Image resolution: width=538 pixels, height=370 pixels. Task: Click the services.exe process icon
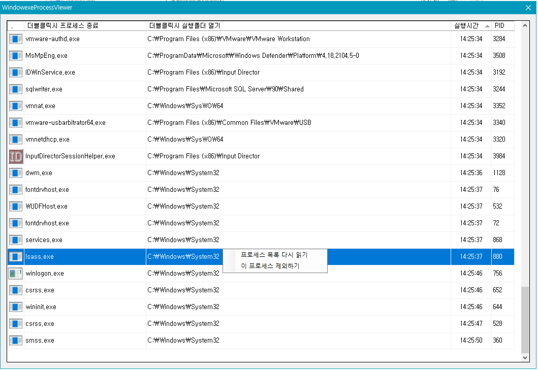point(15,240)
